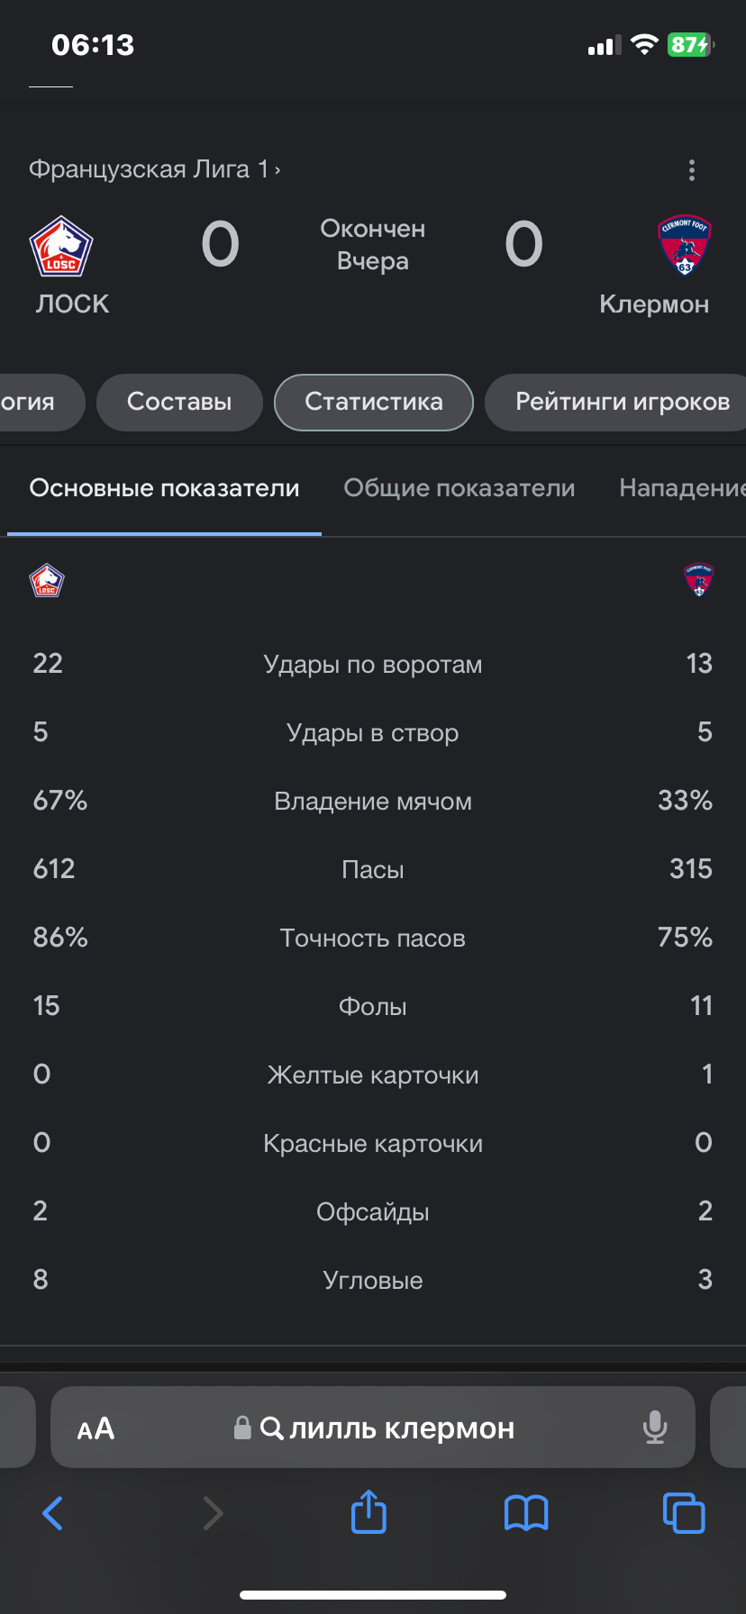Tap the three-dot more options icon
Viewport: 746px width, 1614px height.
(691, 170)
